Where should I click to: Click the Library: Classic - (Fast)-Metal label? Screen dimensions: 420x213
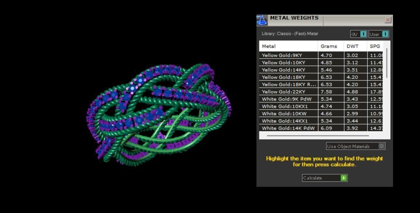pos(290,34)
